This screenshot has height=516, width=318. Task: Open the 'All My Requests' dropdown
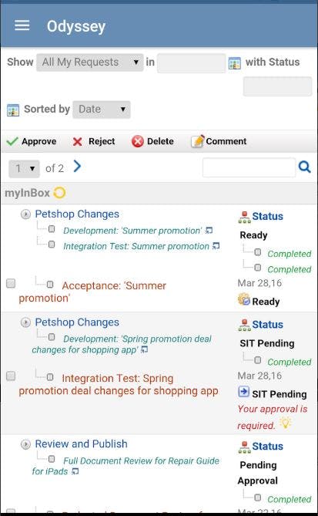click(90, 62)
